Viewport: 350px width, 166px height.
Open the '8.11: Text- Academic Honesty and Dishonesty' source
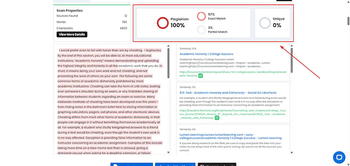click(228, 93)
